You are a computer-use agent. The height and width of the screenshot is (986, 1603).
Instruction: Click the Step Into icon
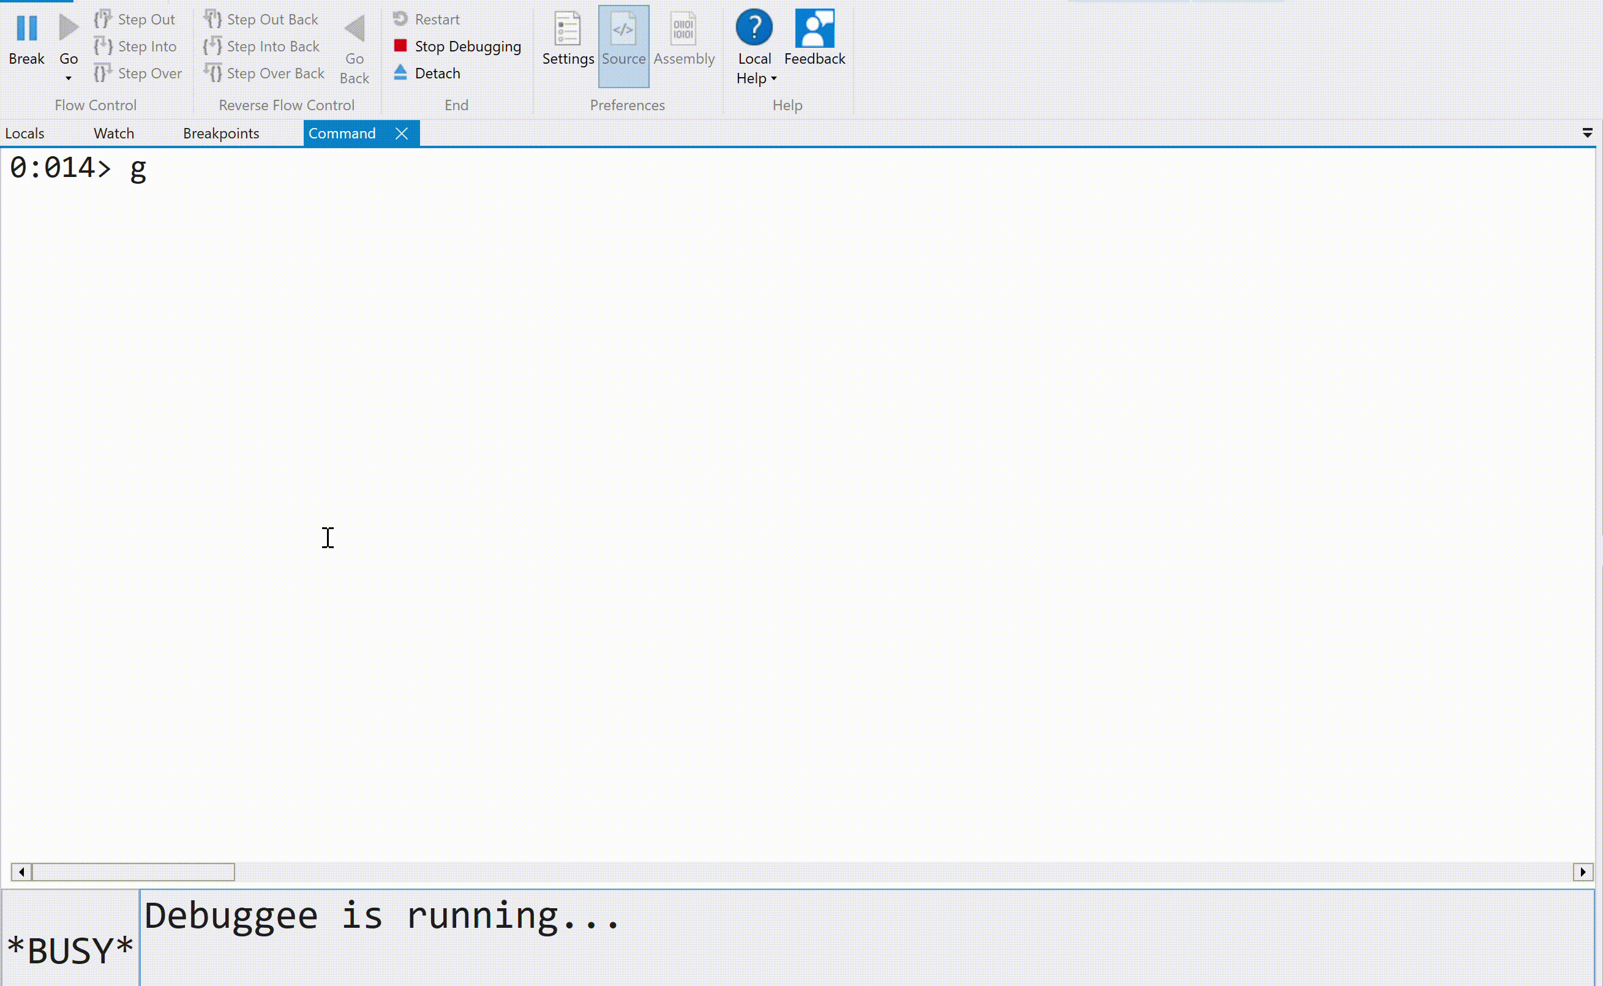pyautogui.click(x=103, y=47)
